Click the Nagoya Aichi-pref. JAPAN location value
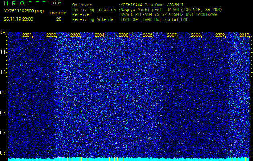253x161 pixels. (171, 10)
